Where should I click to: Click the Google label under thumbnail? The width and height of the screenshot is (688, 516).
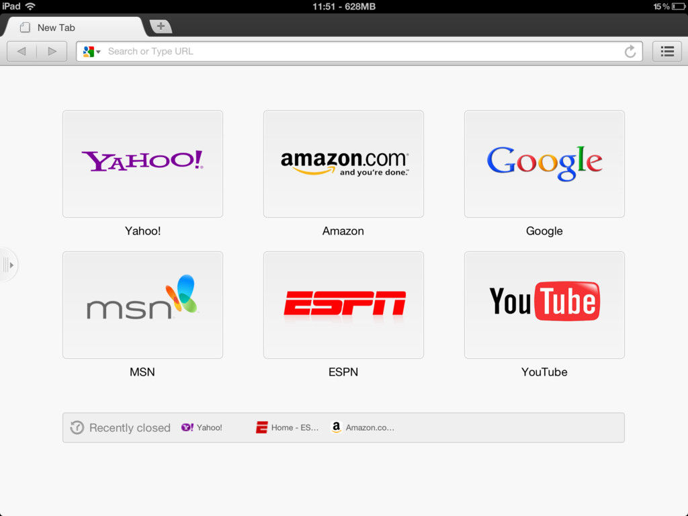(x=544, y=231)
